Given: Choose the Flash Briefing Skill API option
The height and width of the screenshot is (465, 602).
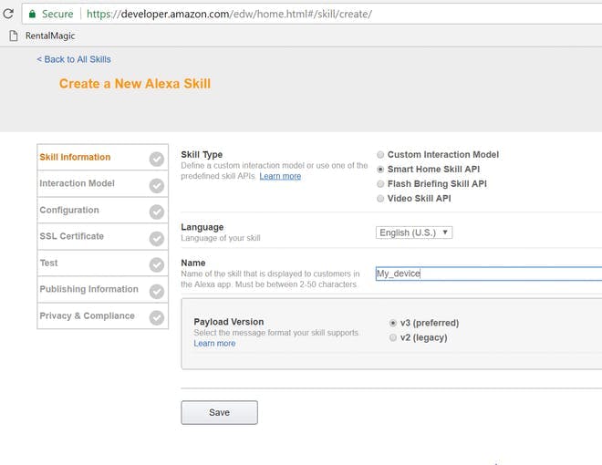Looking at the screenshot, I should click(380, 184).
